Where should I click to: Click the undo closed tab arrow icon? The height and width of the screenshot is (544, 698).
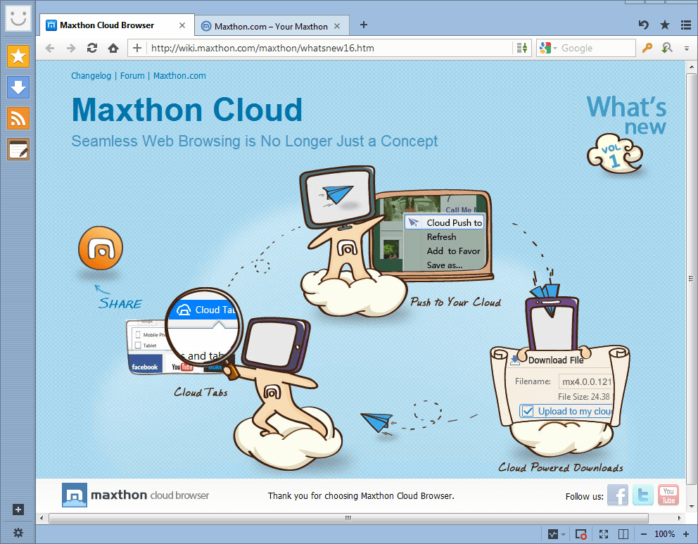[x=643, y=25]
